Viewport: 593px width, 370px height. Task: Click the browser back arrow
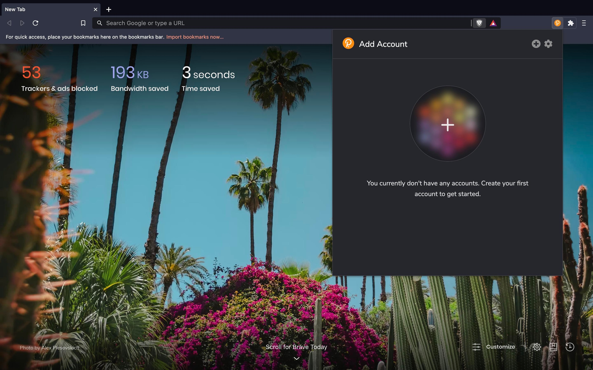(9, 23)
